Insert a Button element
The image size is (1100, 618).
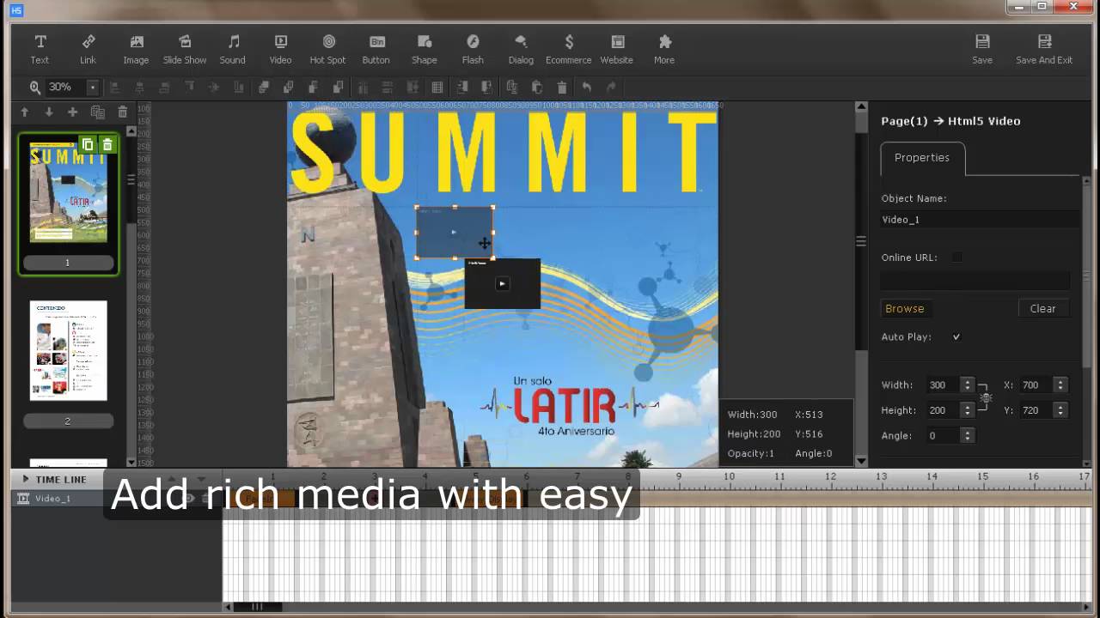tap(376, 49)
